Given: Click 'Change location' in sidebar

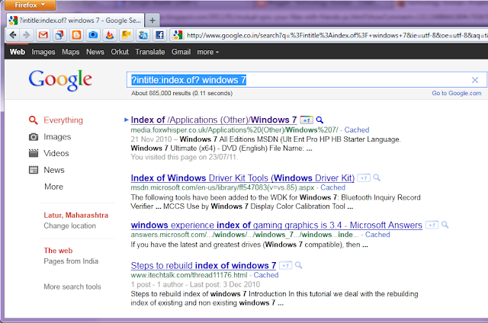Looking at the screenshot, I should (69, 225).
